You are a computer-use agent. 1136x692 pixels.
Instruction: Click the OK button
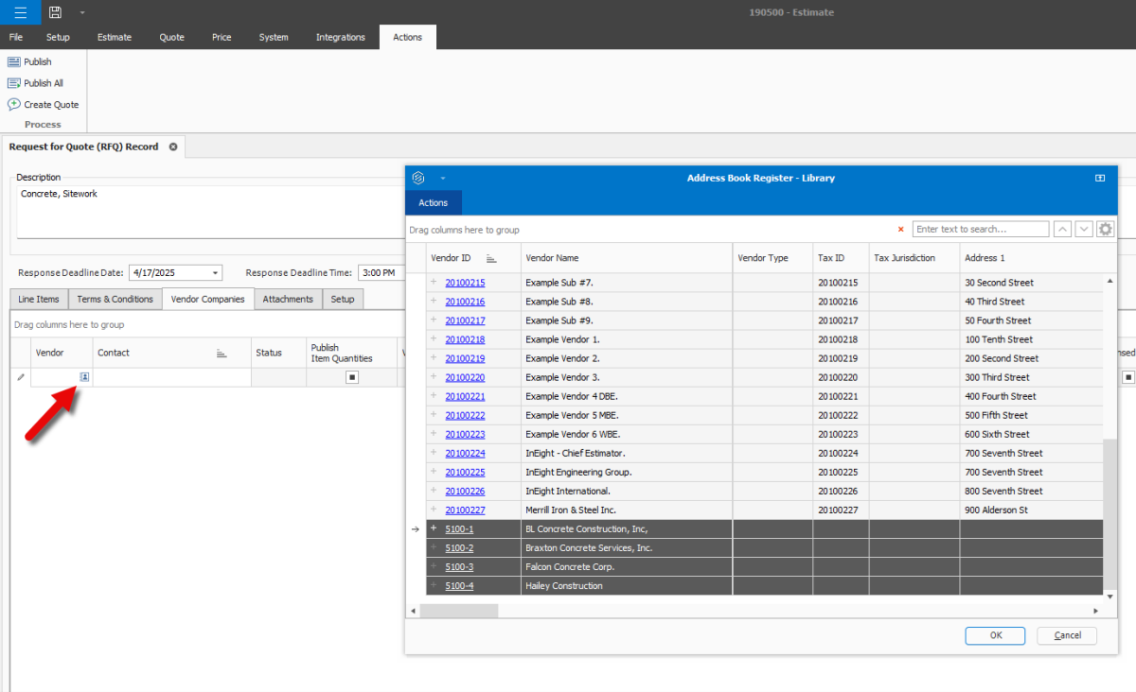(x=995, y=635)
